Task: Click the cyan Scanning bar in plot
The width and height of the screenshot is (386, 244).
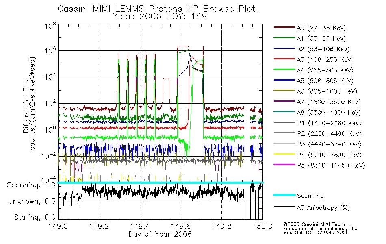Action: click(x=160, y=183)
